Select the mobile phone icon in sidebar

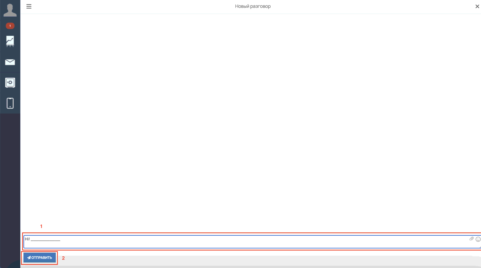point(10,103)
